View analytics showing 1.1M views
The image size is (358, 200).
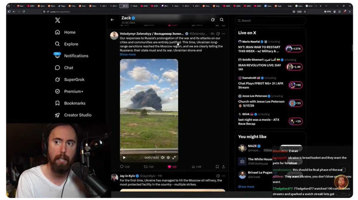click(197, 167)
